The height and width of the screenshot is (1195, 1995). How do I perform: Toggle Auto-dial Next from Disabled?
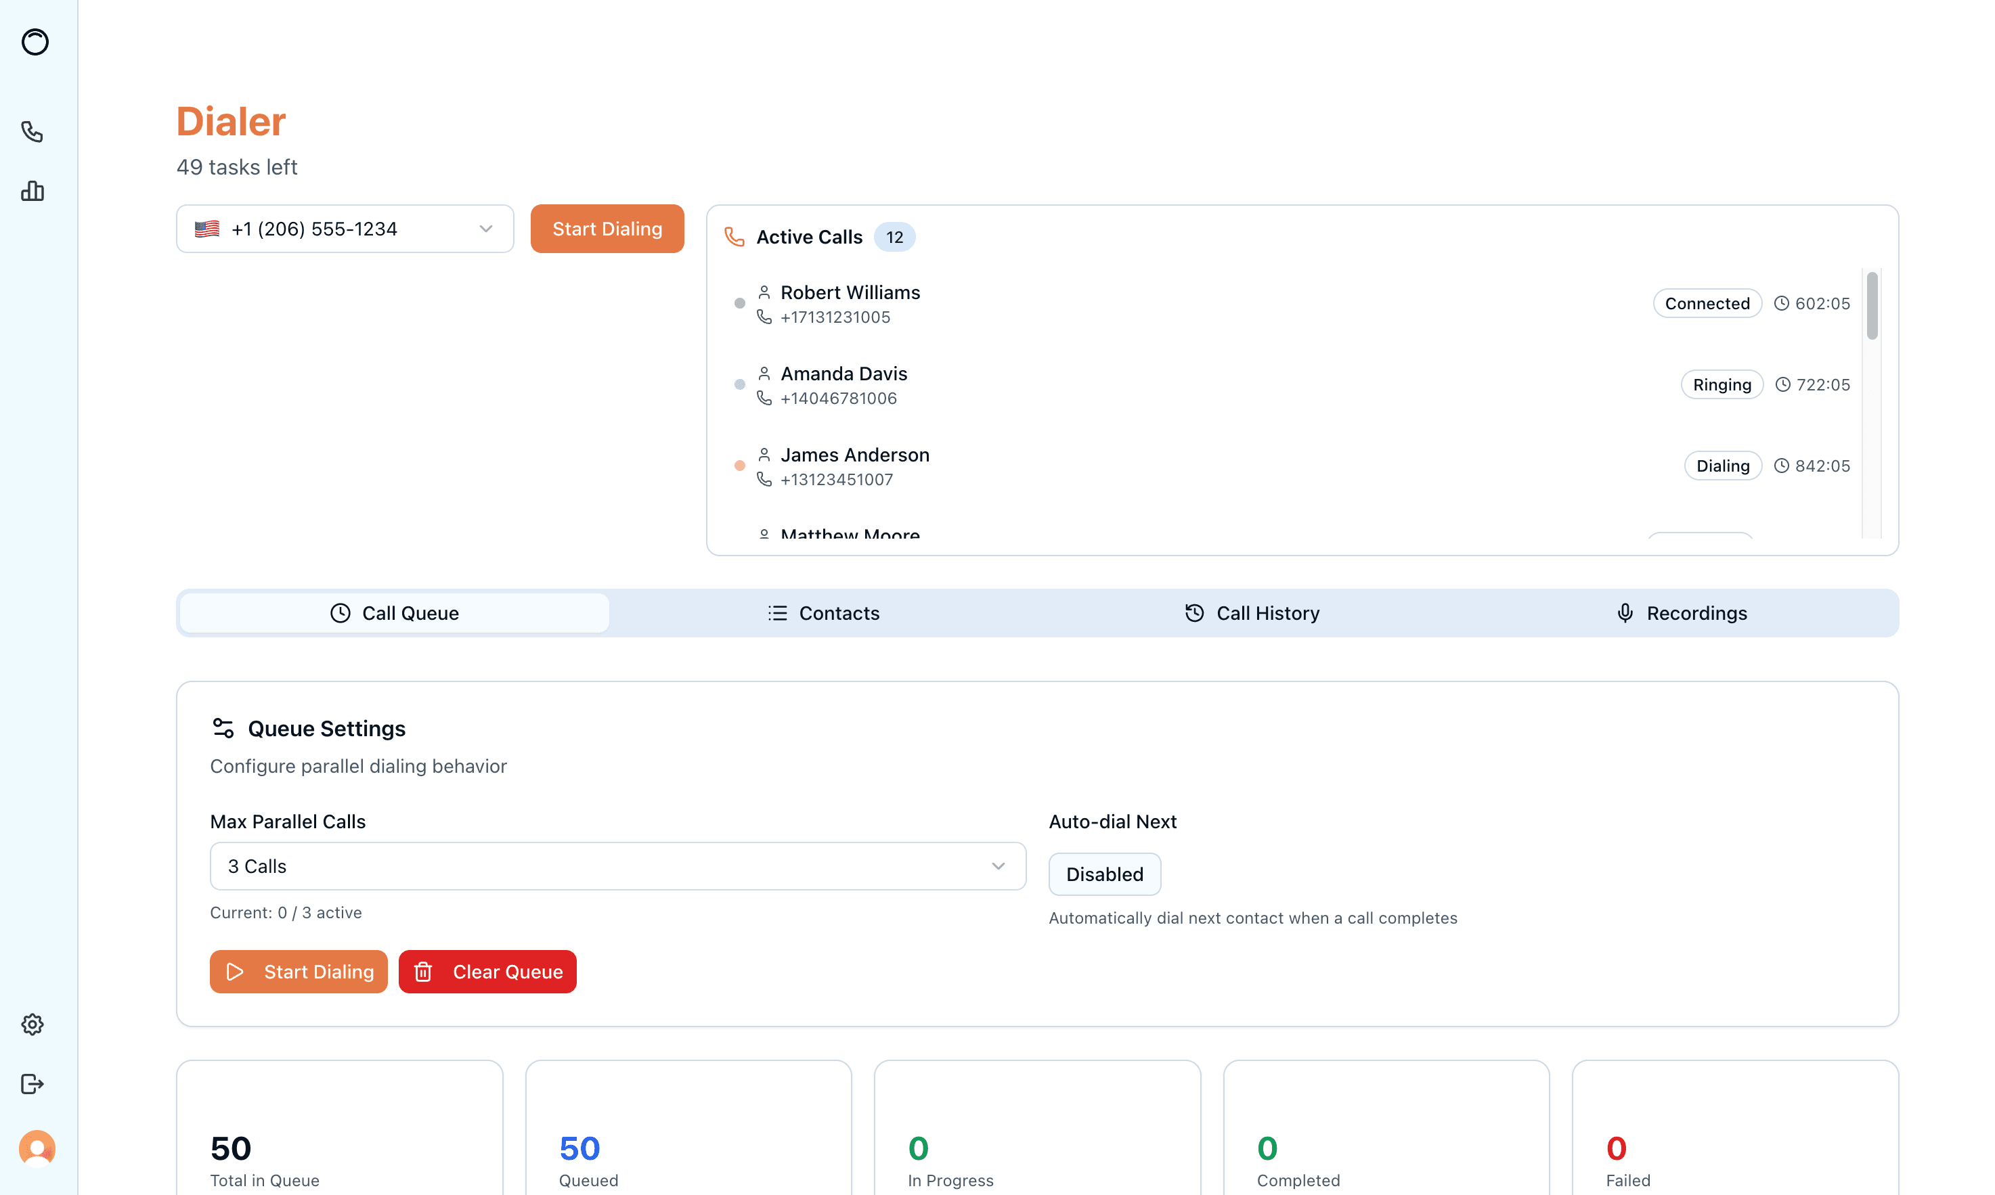(x=1104, y=874)
